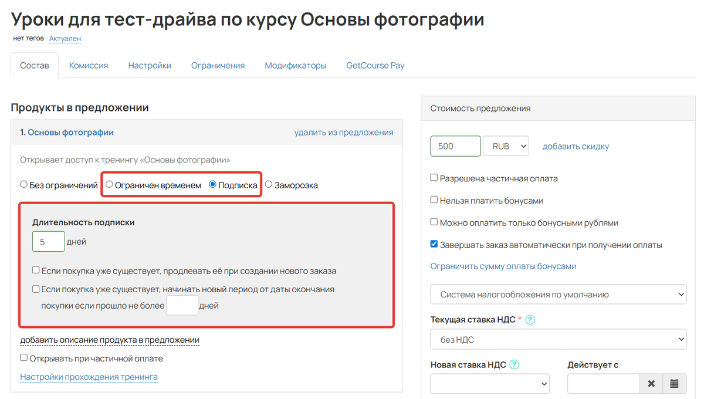Check продлевать покупку при создании нового заказа
Viewport: 704px width, 399px height.
(34, 270)
